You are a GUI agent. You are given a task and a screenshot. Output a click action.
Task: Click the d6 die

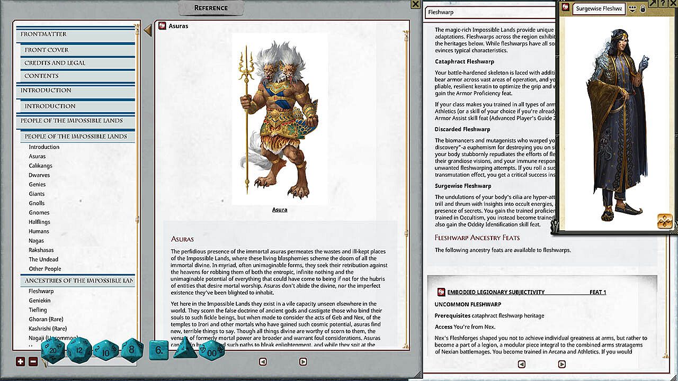coord(158,350)
